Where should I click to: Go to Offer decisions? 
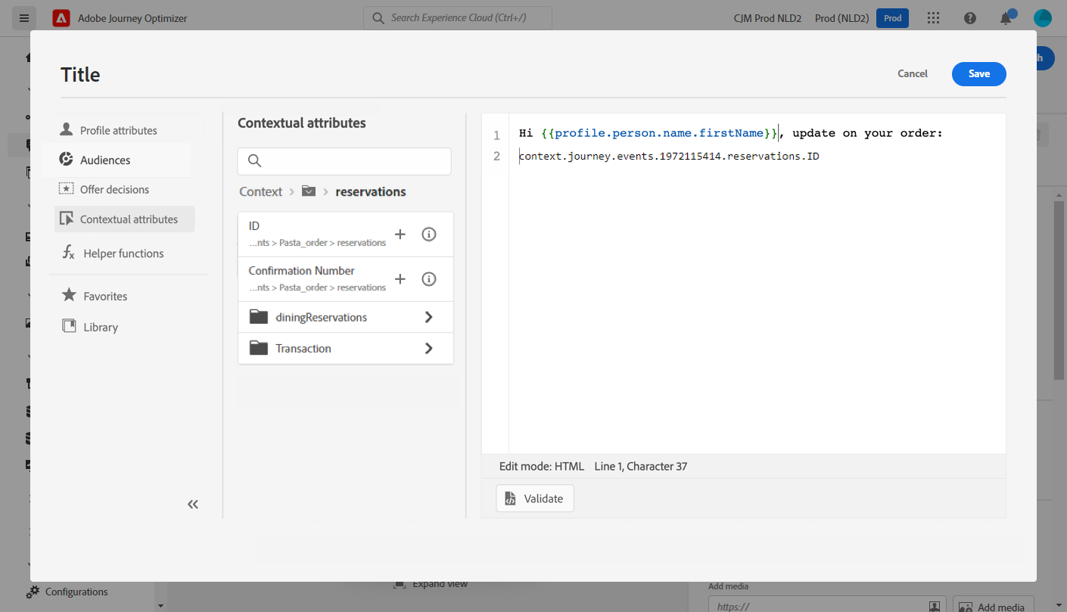pos(114,189)
